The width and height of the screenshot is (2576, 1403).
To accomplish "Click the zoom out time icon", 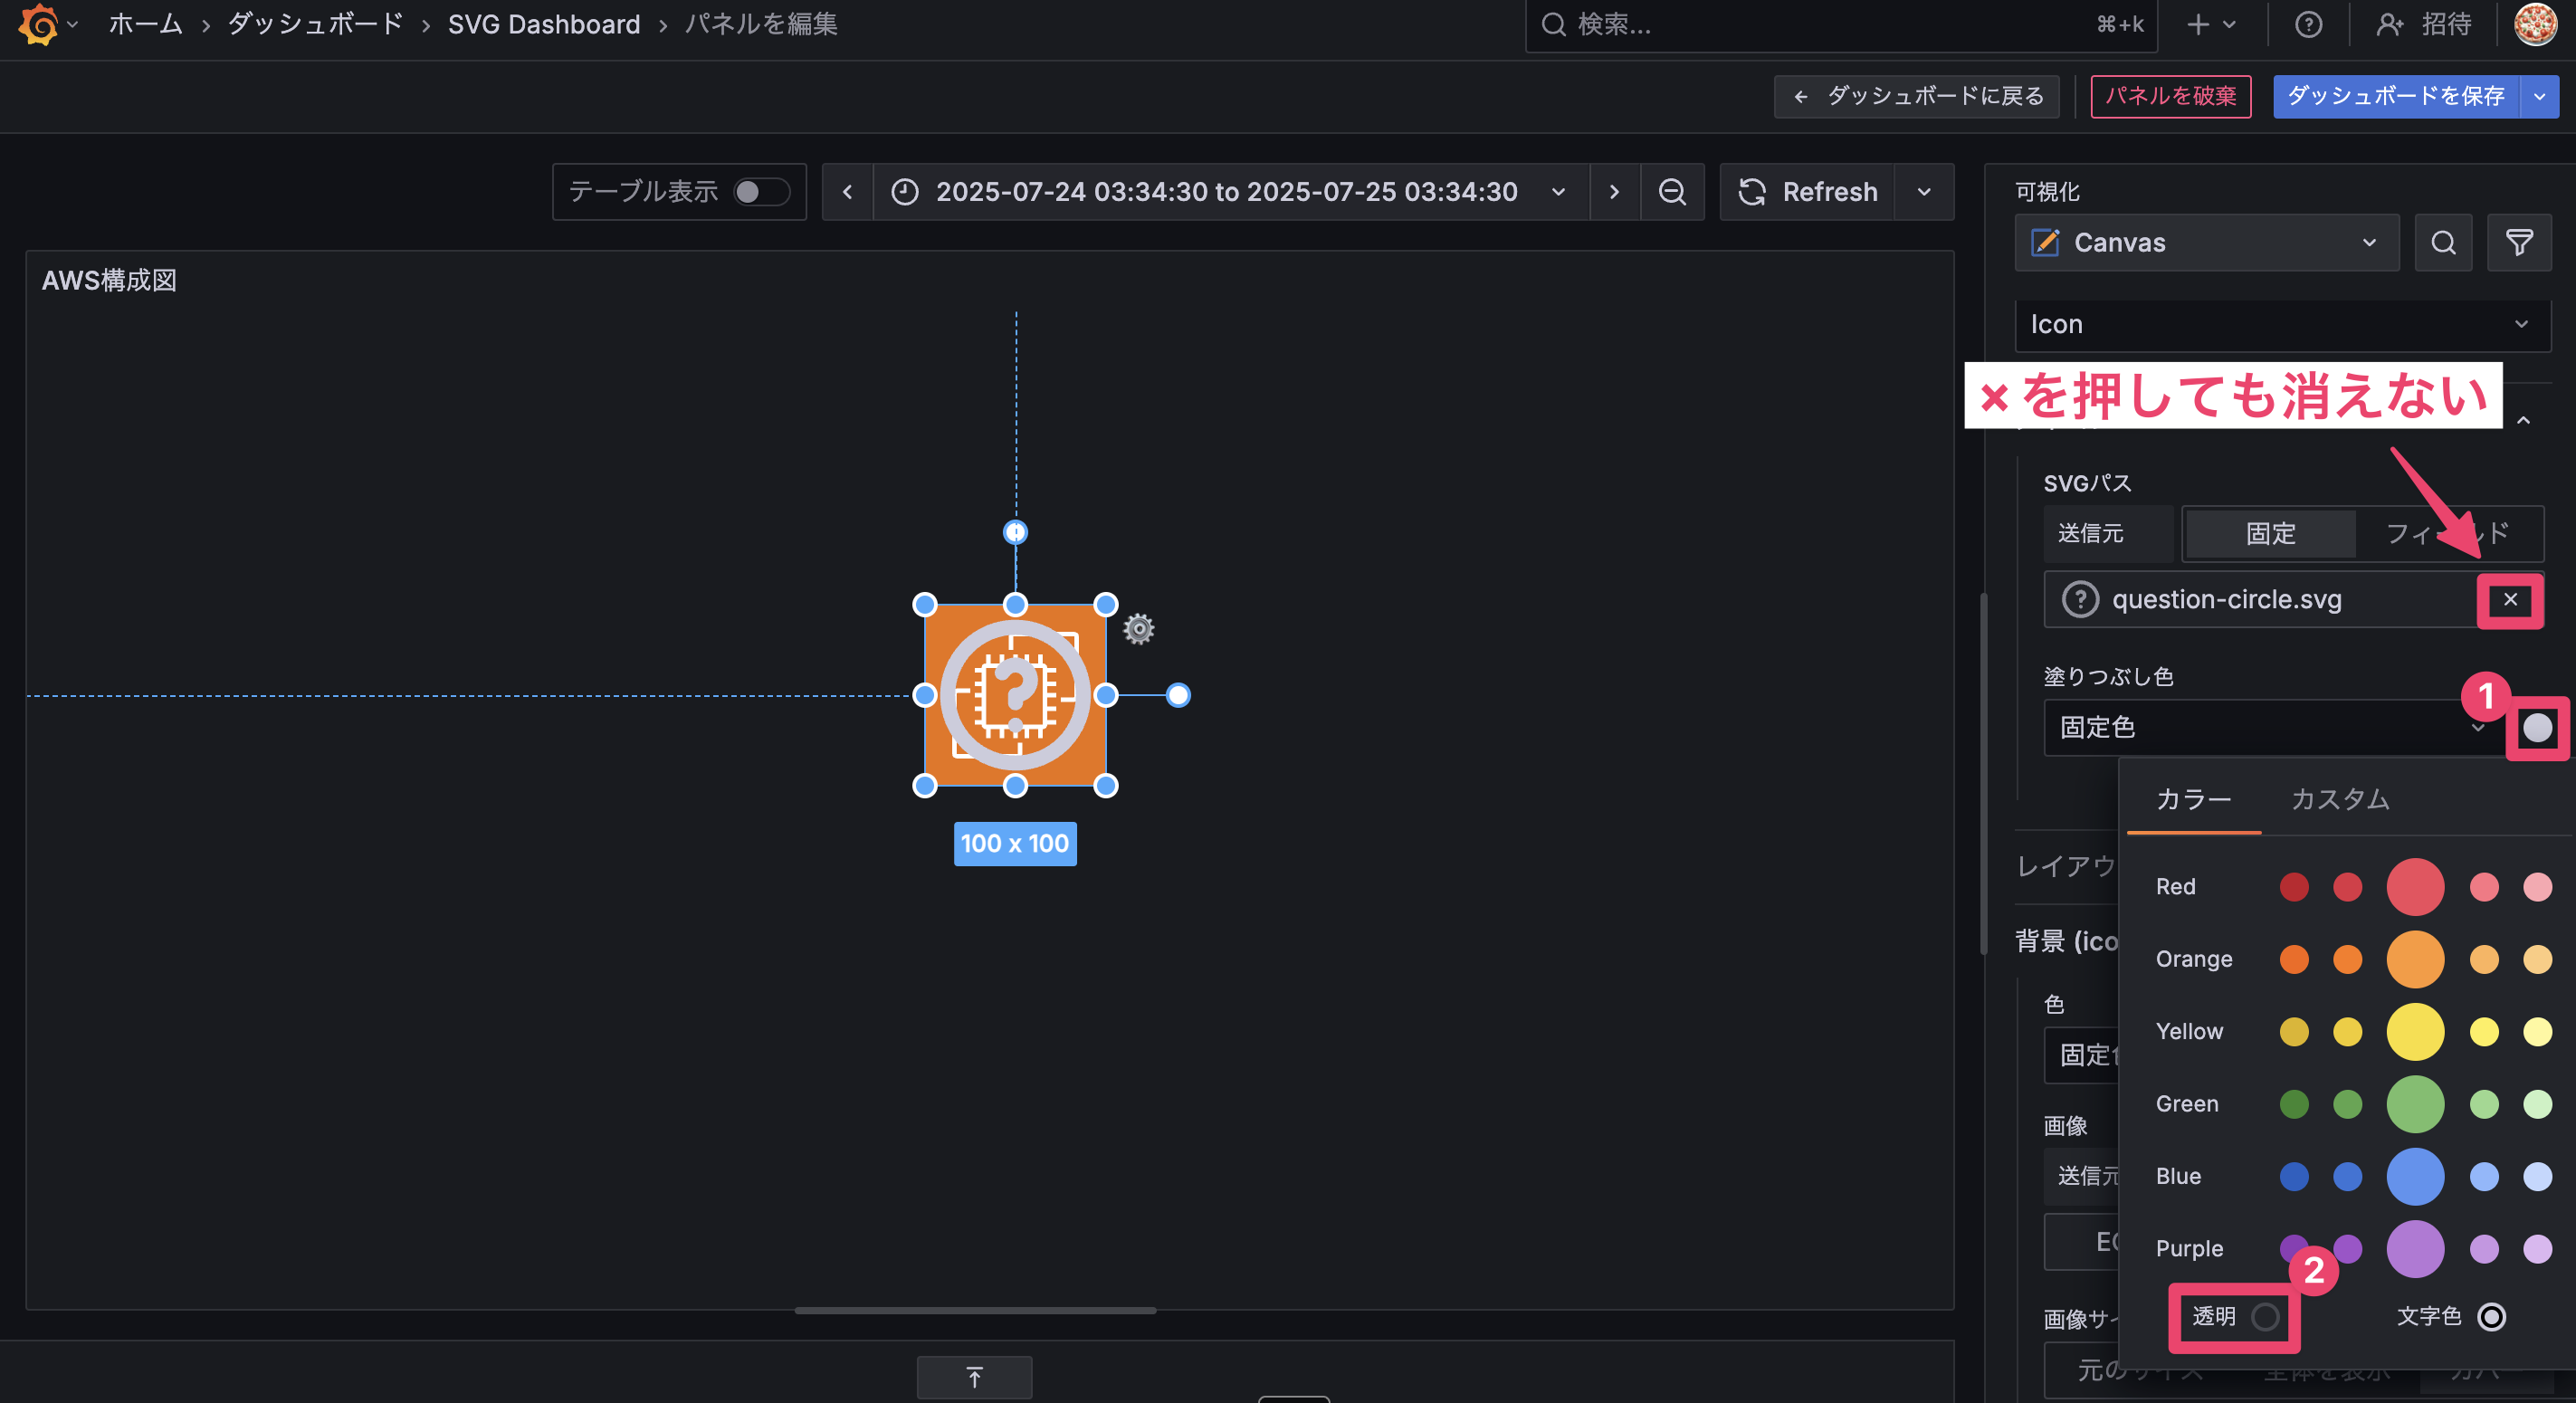I will pyautogui.click(x=1672, y=191).
